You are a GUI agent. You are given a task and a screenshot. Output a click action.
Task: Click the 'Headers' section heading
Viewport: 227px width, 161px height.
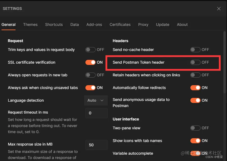pyautogui.click(x=120, y=41)
